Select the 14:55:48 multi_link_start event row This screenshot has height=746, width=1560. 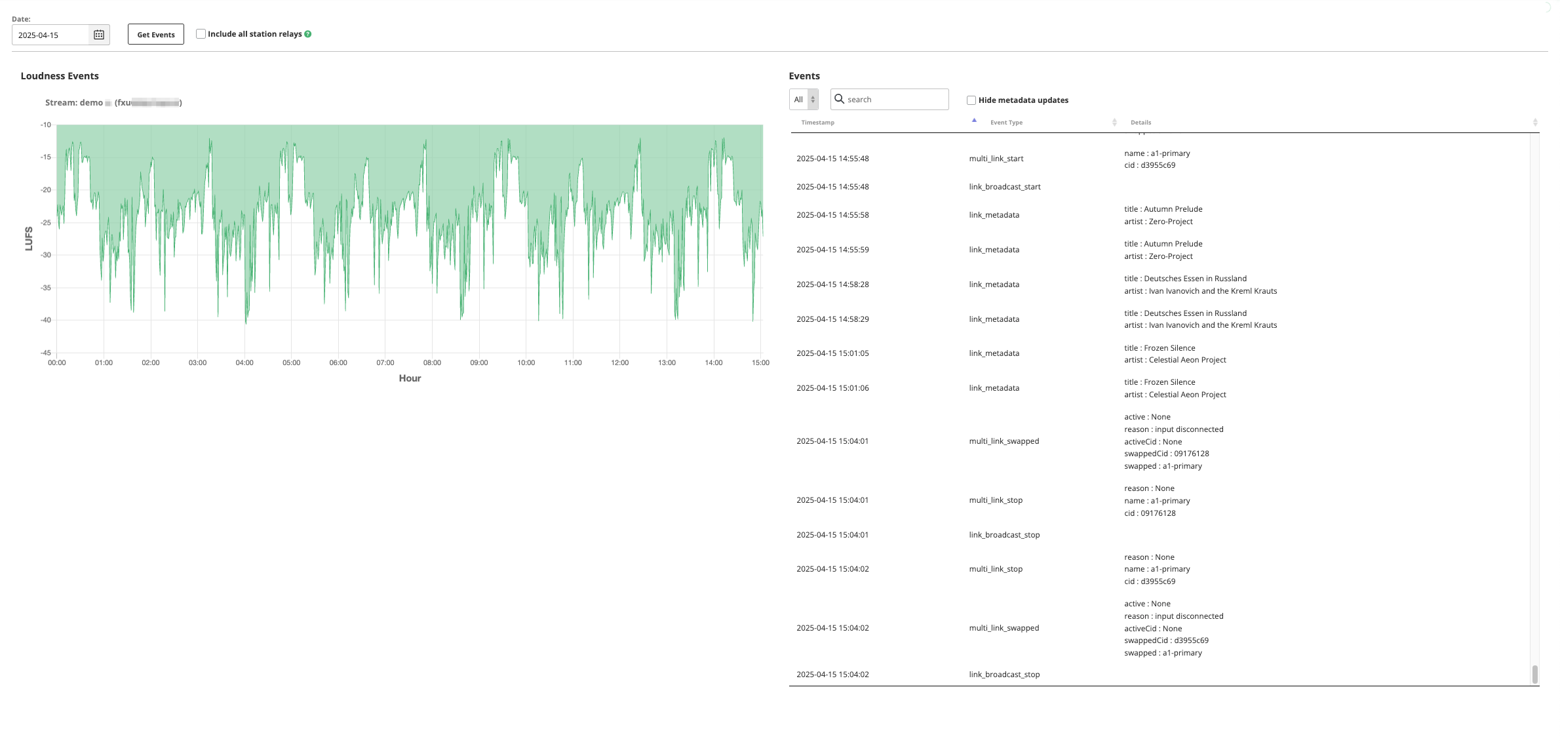[x=996, y=159]
